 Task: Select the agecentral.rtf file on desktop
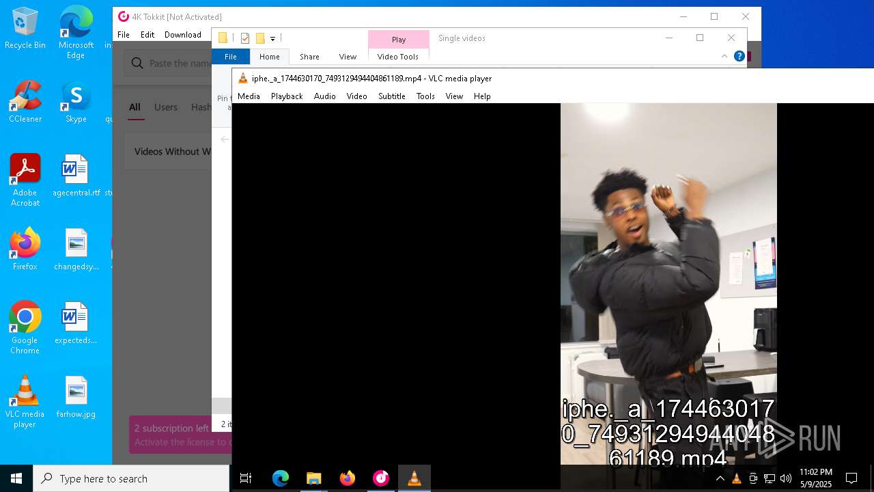coord(76,175)
